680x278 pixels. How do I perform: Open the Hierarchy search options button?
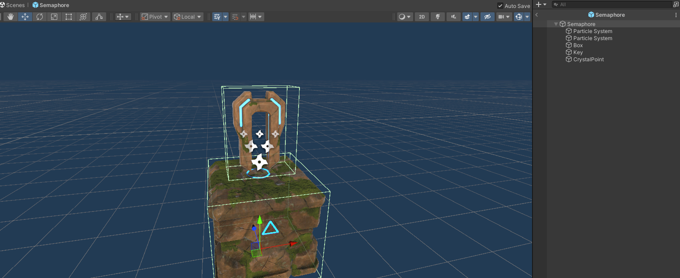point(676,4)
